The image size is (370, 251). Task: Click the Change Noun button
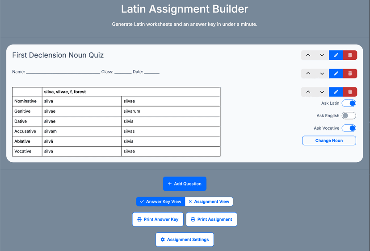[329, 140]
